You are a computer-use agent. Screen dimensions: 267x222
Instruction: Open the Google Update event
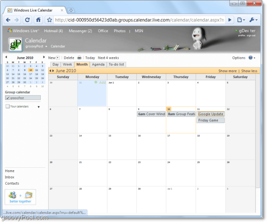211,114
